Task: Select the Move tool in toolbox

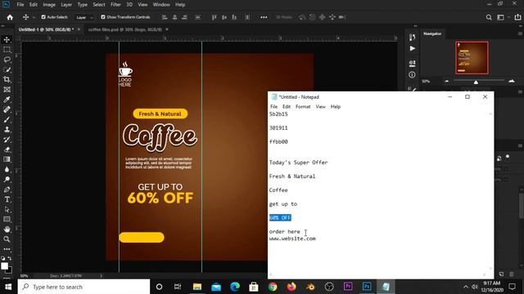Action: tap(7, 40)
